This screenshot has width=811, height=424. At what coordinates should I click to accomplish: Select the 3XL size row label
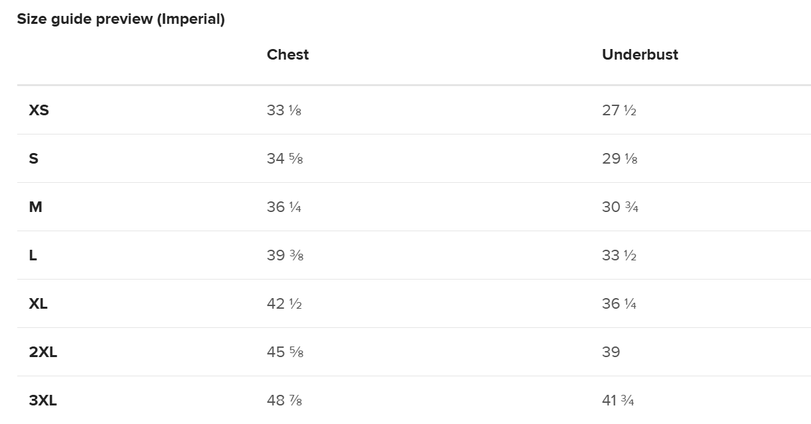(43, 400)
